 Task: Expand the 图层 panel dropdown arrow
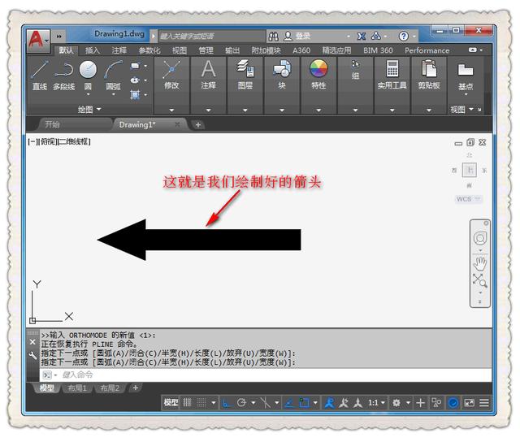[245, 110]
